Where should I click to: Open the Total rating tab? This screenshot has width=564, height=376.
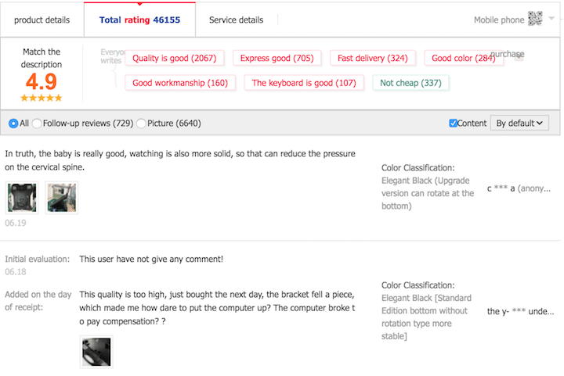[x=139, y=20]
